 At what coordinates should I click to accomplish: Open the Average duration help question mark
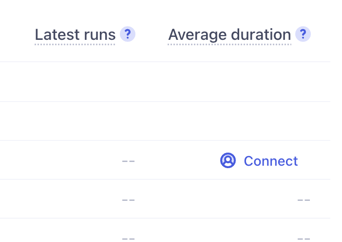pos(303,34)
